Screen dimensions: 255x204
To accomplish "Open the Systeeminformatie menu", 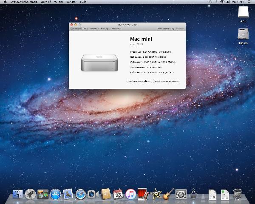I will click(24, 2).
